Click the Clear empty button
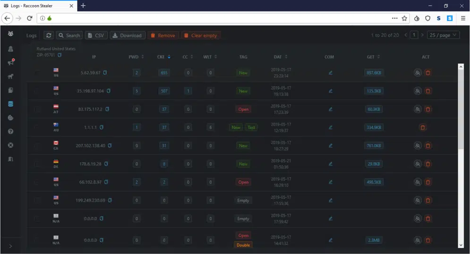 tap(201, 35)
